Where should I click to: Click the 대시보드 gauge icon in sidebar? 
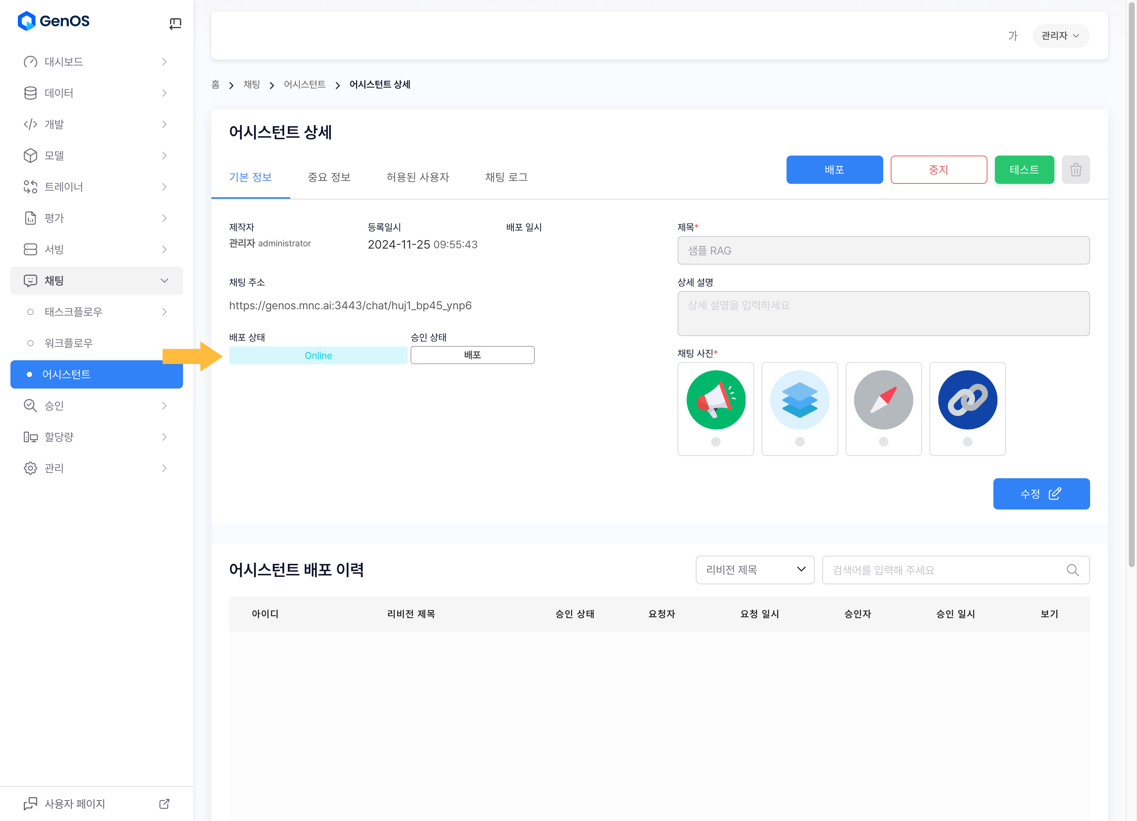point(31,62)
